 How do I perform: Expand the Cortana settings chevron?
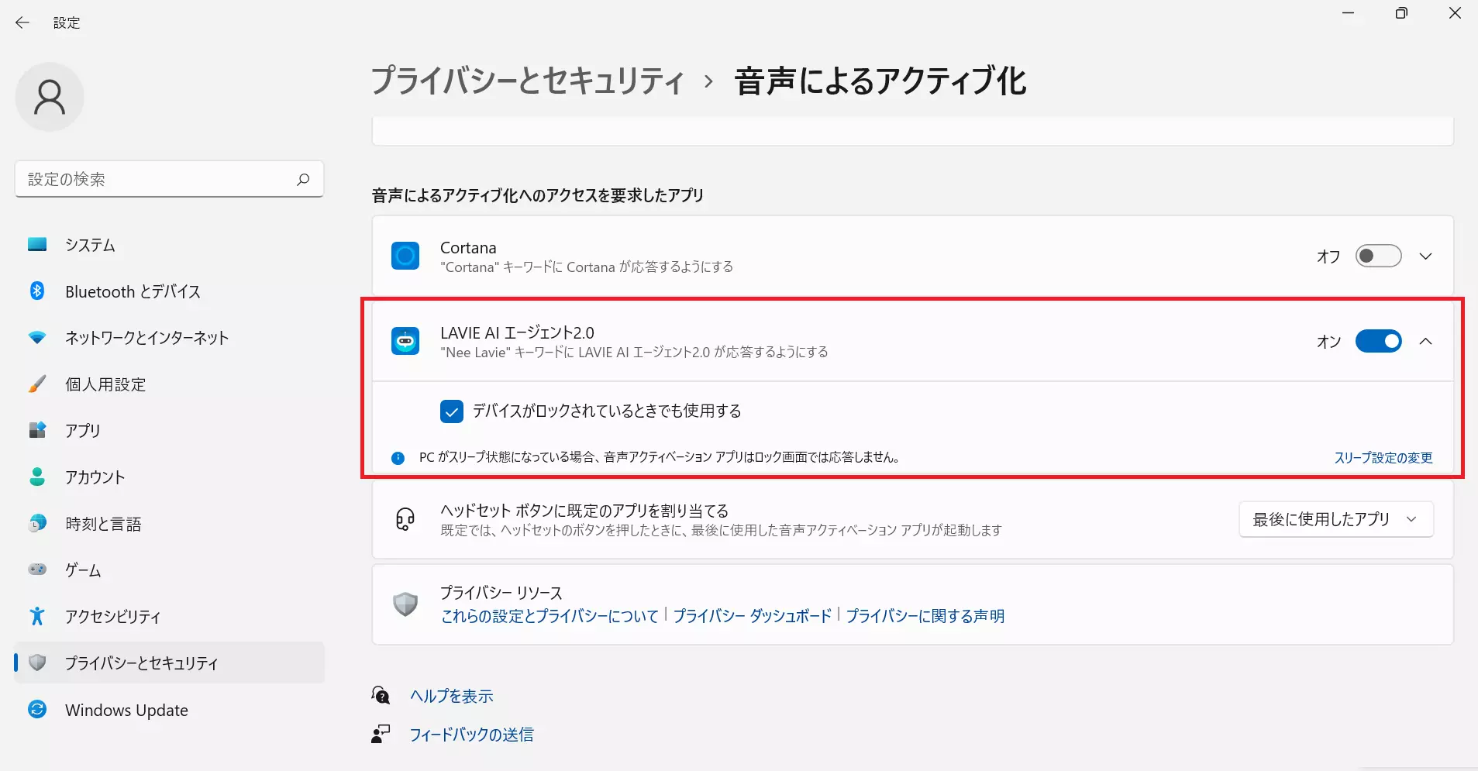(x=1425, y=256)
